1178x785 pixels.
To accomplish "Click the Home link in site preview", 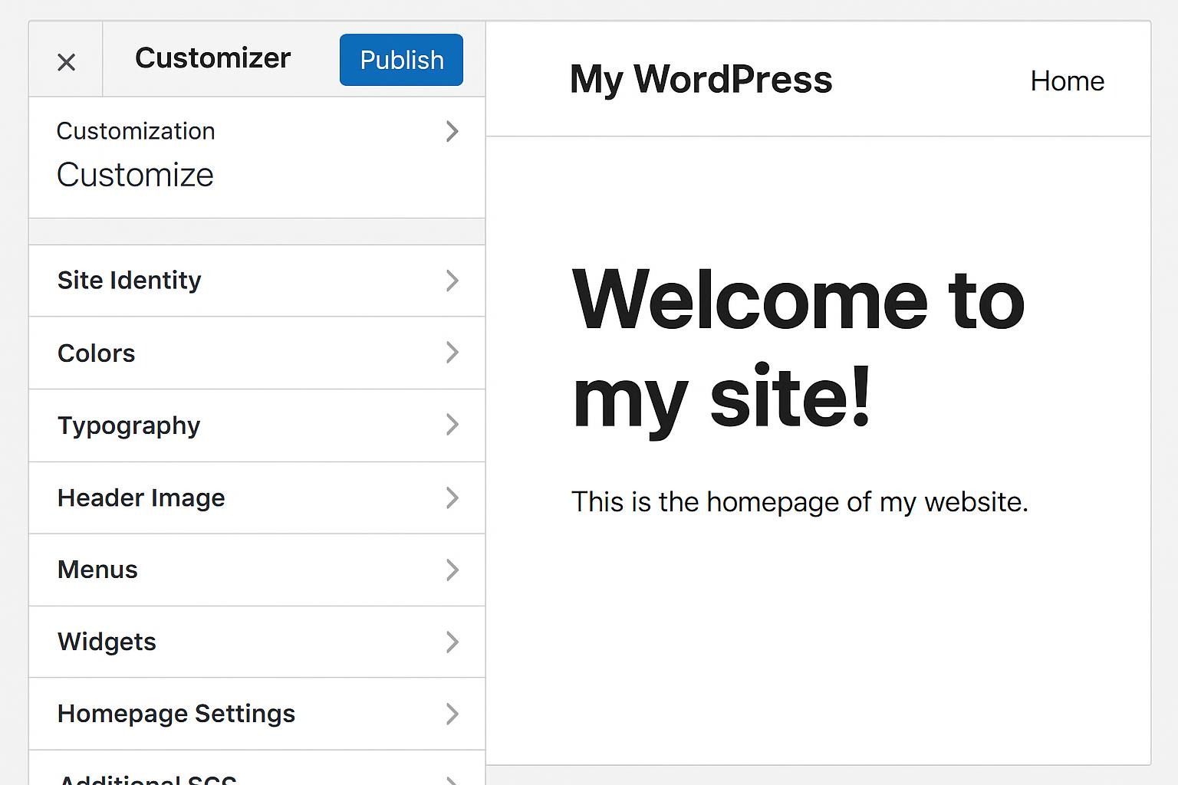I will 1067,81.
